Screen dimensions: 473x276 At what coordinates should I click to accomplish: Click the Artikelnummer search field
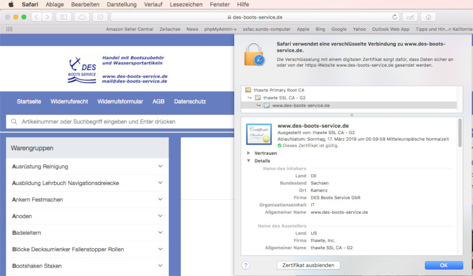[x=120, y=122]
